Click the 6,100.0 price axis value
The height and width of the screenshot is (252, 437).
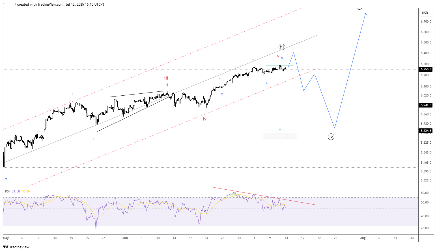pos(426,86)
